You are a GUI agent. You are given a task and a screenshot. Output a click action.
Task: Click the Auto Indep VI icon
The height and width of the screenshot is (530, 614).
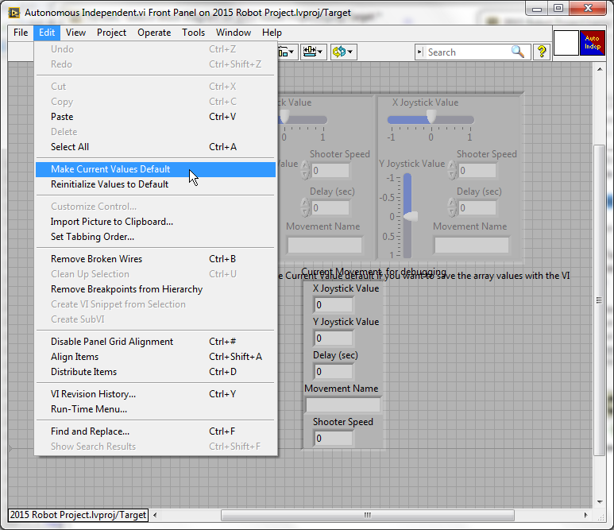593,43
